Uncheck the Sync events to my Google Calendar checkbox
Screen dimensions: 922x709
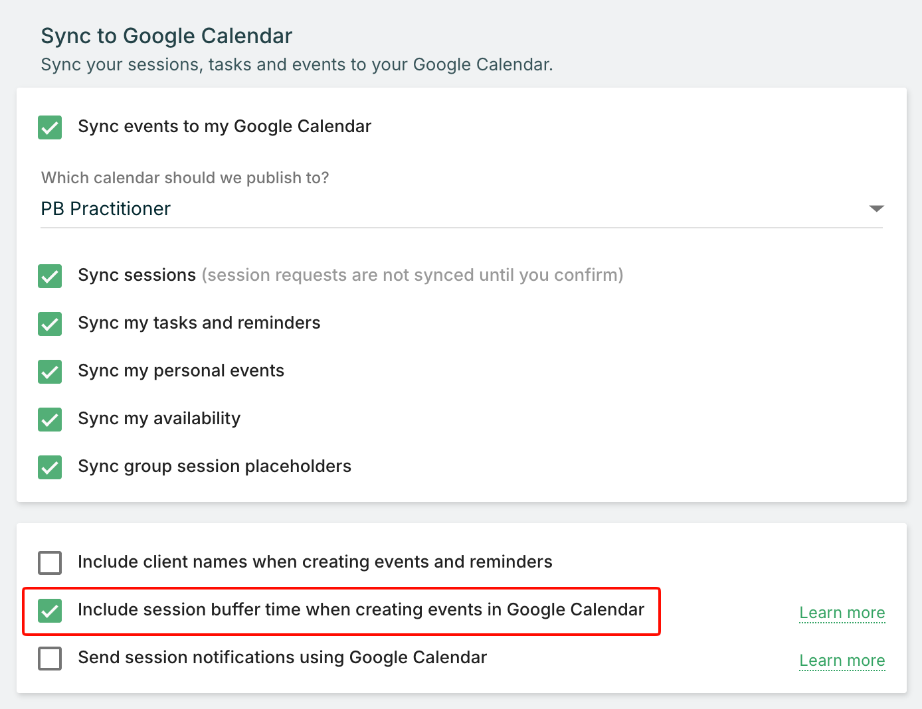(x=50, y=127)
